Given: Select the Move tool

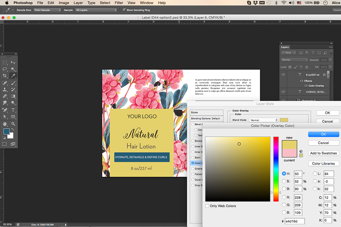Looking at the screenshot, I should click(13, 62).
